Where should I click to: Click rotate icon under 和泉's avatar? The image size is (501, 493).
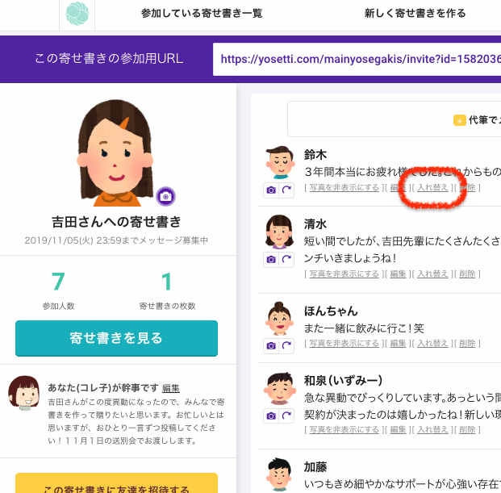point(286,416)
